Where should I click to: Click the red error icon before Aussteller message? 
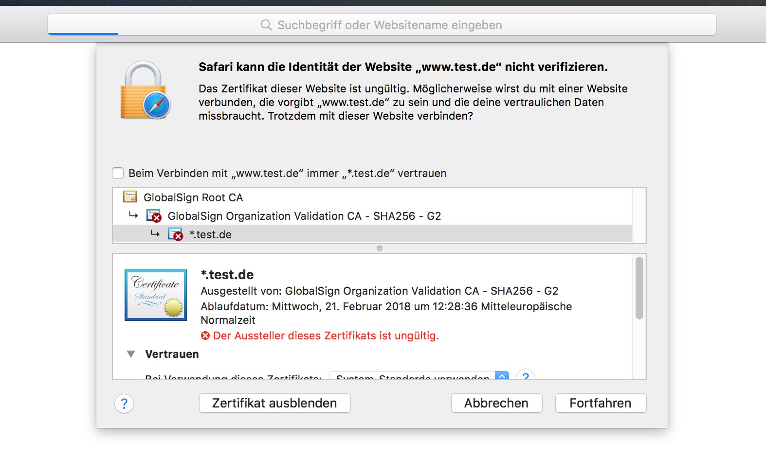tap(205, 336)
